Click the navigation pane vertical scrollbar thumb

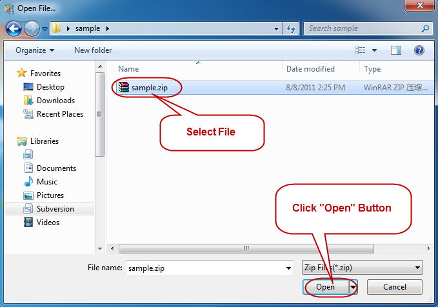[99, 114]
